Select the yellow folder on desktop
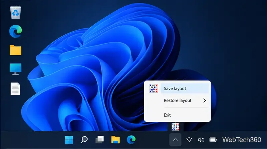This screenshot has height=149, width=267. [x=15, y=50]
